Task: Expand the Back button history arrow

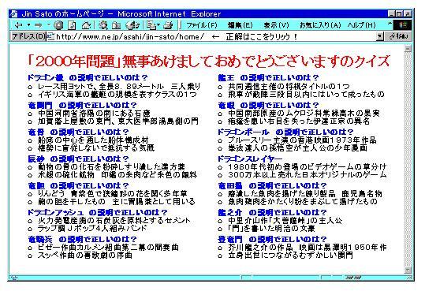Action: [x=28, y=25]
